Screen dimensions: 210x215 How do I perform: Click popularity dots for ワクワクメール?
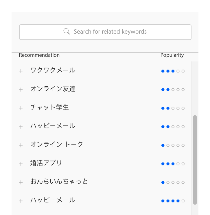[173, 71]
